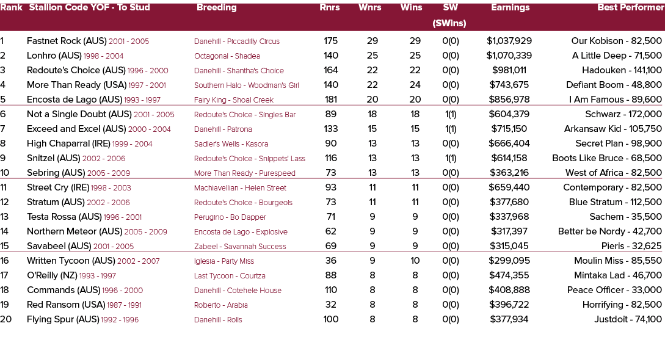Image resolution: width=665 pixels, height=337 pixels.
Task: Select stallion Encosta de Lago (AUS)
Action: click(x=74, y=100)
